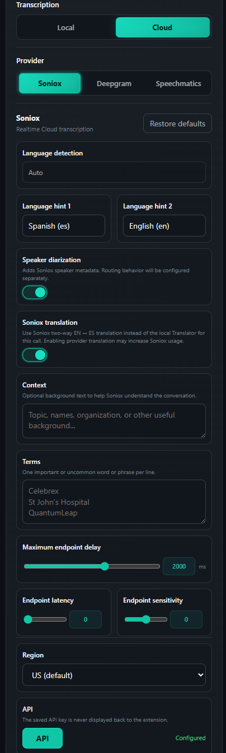
Task: Adjust the Endpoint sensitivity slider
Action: tap(145, 619)
